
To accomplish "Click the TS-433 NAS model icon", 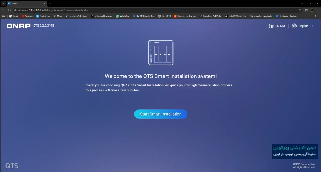I will 271,26.
